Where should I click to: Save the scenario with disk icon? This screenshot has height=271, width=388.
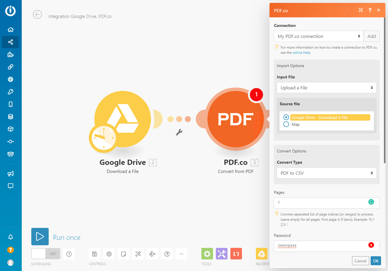click(94, 254)
